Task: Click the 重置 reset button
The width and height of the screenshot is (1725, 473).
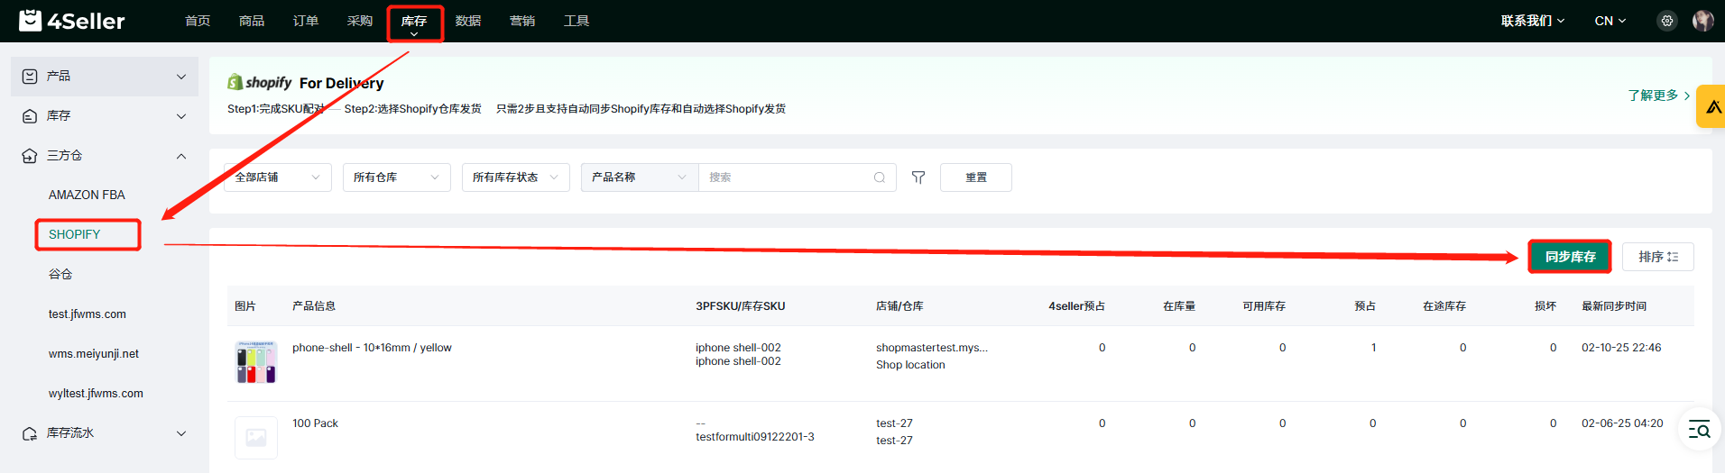Action: [x=976, y=177]
